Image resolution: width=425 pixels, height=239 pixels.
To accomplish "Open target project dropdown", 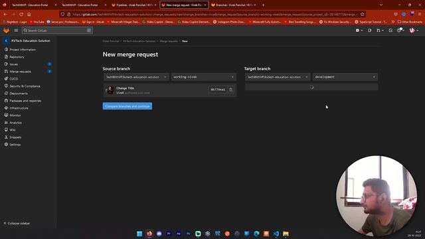I will (x=278, y=77).
